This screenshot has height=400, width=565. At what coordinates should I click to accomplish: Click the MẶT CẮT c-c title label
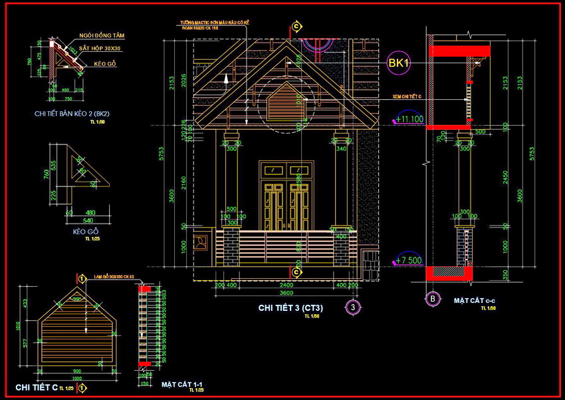(x=475, y=301)
